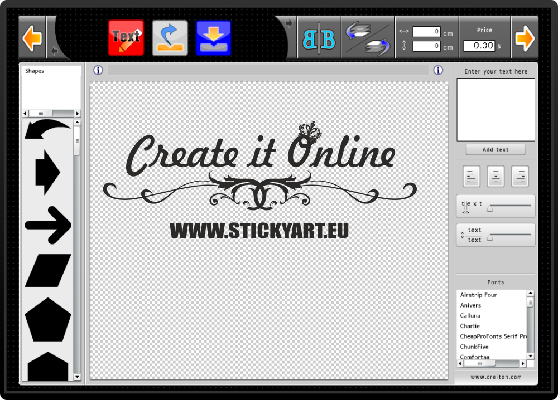
Task: Click the red Text tool icon
Action: (x=126, y=38)
